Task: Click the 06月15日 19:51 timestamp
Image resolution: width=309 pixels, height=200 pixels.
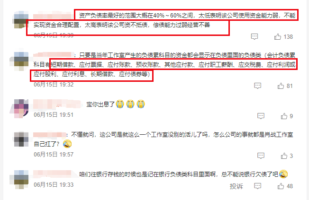Action: point(54,115)
